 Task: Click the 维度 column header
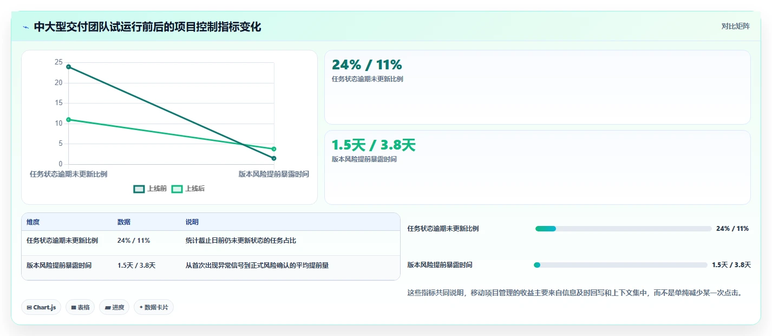click(33, 222)
